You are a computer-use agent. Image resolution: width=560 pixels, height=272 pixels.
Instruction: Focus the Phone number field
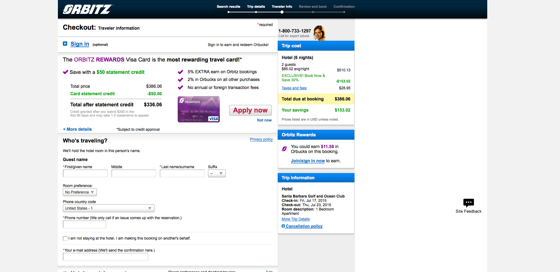[x=85, y=224]
